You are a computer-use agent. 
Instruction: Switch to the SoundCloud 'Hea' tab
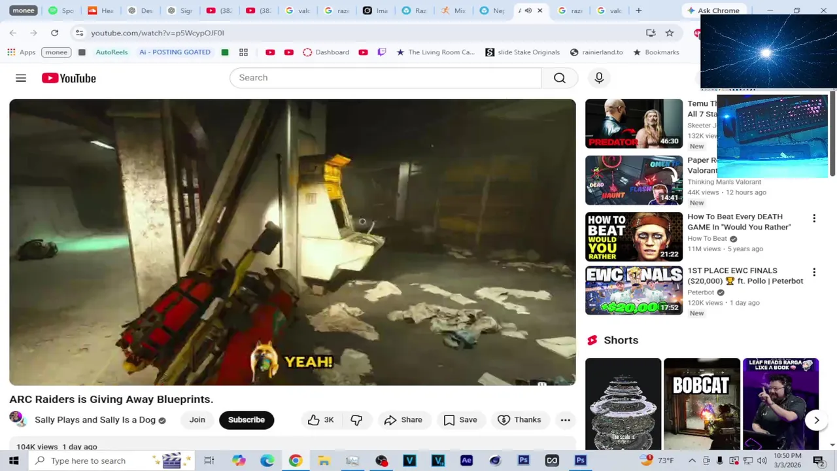[100, 10]
